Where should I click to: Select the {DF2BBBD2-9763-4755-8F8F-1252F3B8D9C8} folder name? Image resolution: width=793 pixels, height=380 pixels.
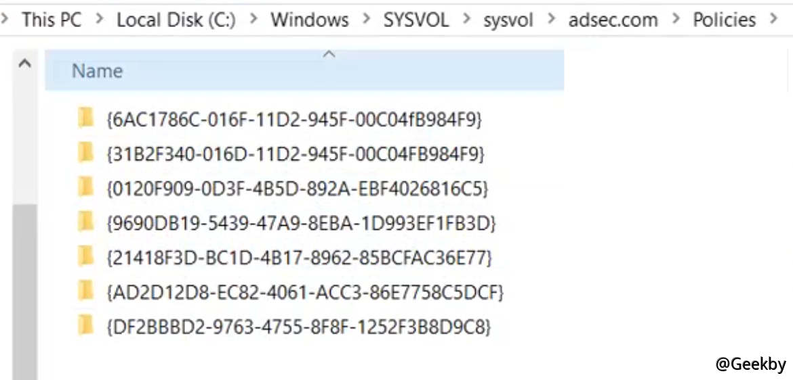coord(298,327)
